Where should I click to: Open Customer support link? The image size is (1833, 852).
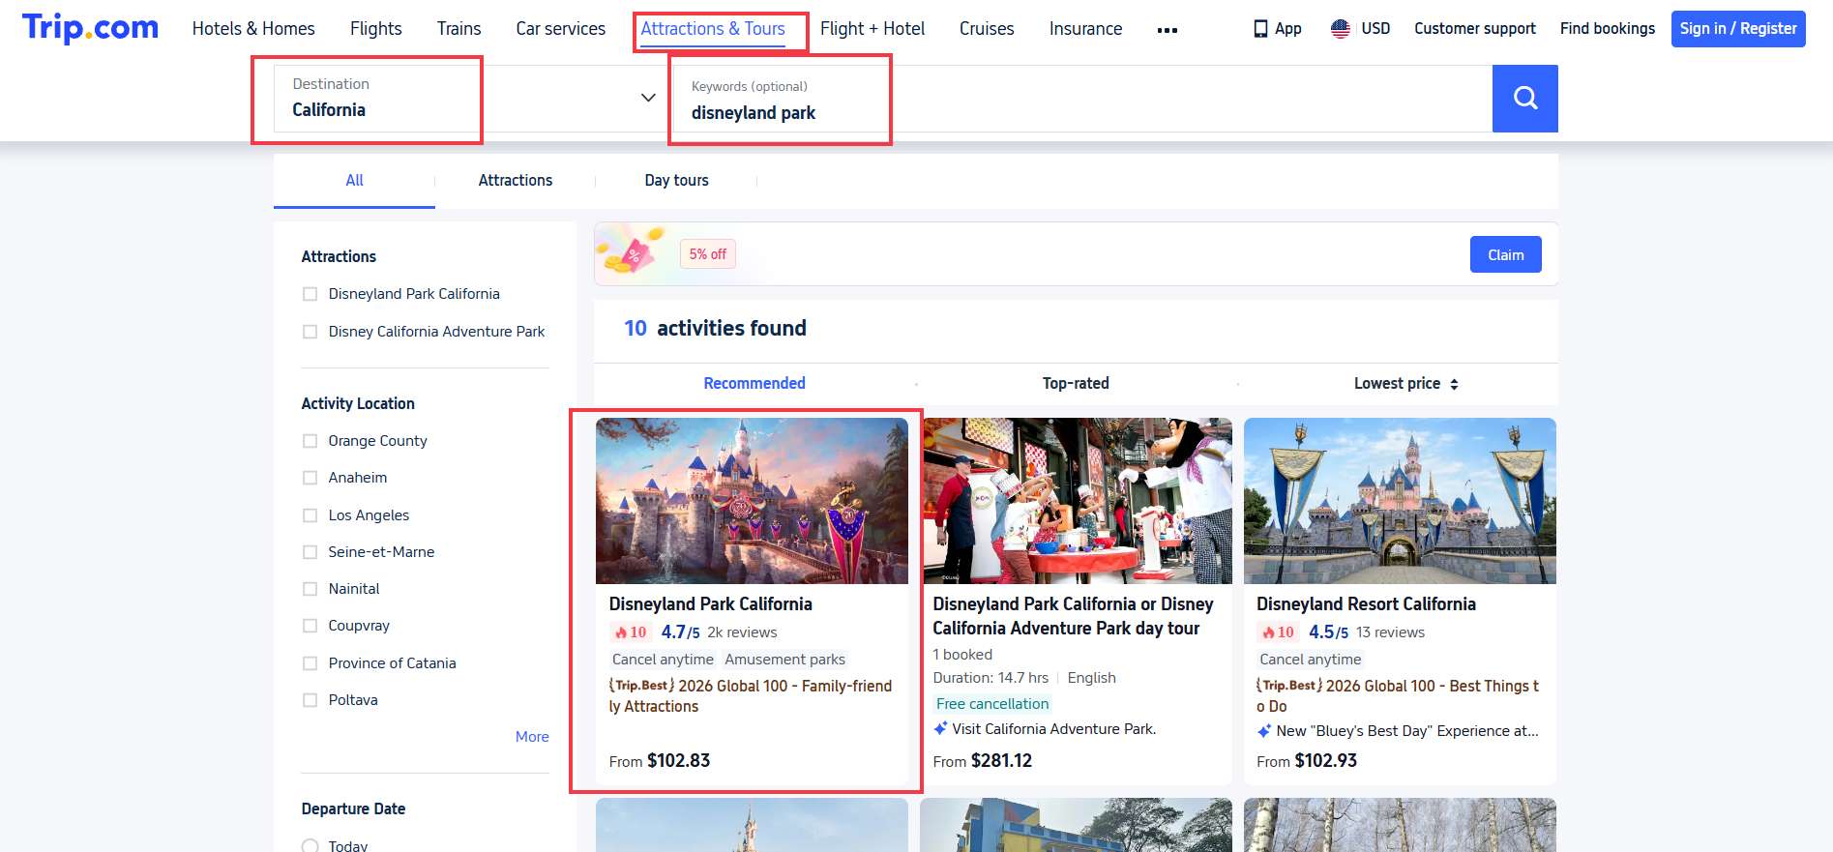point(1475,29)
